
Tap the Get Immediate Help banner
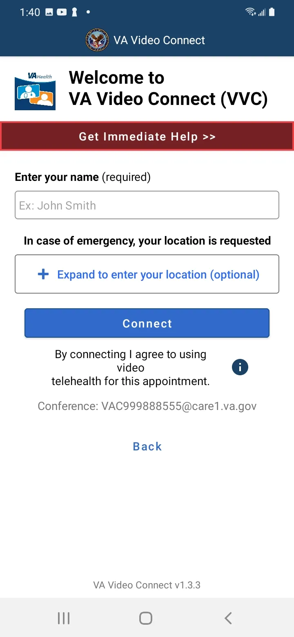click(147, 136)
